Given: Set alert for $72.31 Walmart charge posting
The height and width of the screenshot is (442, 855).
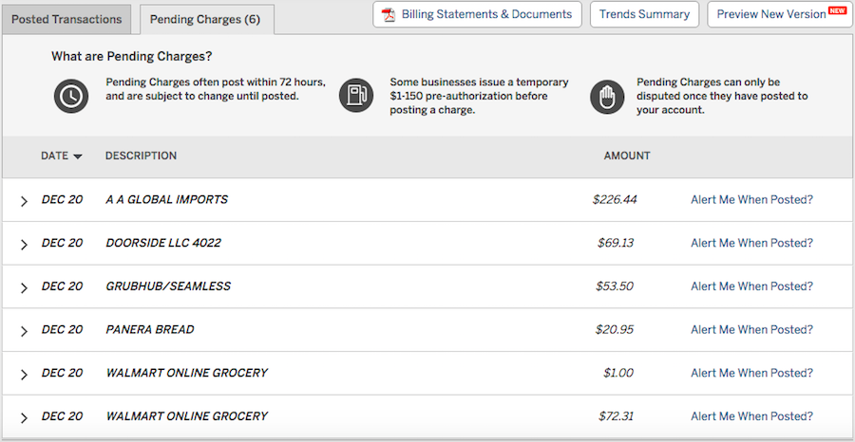Looking at the screenshot, I should point(752,416).
